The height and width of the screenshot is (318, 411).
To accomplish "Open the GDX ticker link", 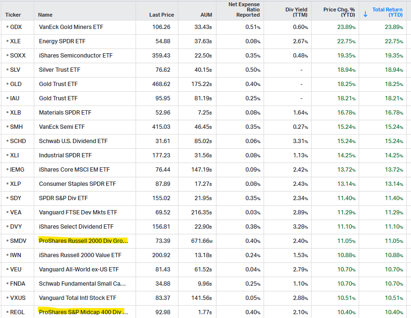I will pos(16,27).
